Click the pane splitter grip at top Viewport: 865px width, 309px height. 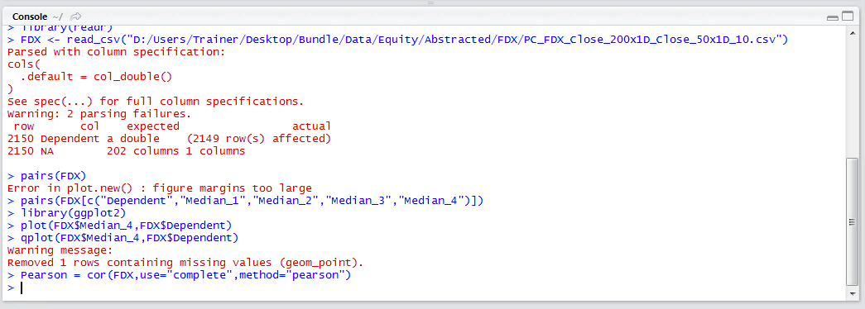(431, 2)
